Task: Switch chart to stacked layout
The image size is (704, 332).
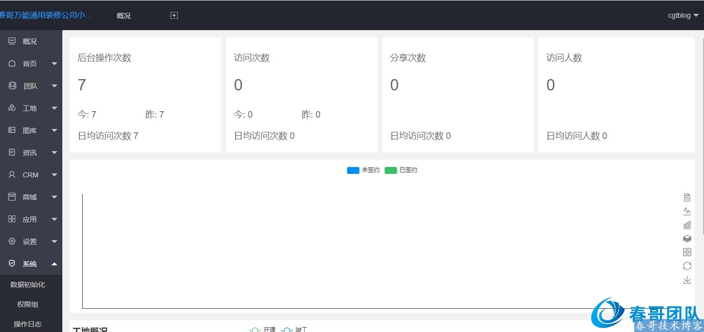Action: pyautogui.click(x=687, y=239)
